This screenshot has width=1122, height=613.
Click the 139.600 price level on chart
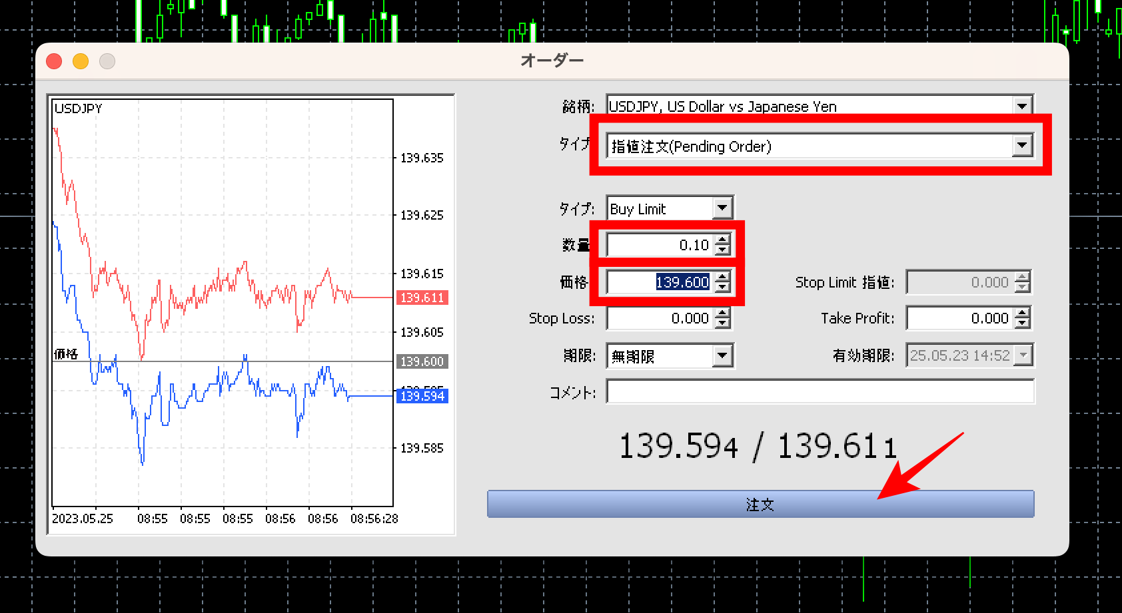(422, 361)
